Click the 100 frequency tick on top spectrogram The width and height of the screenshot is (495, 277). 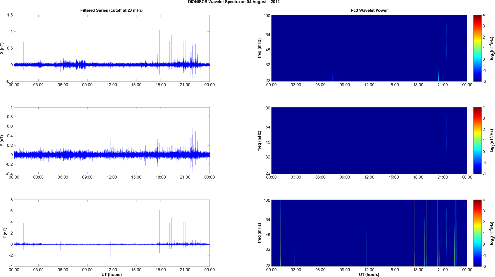pos(267,16)
